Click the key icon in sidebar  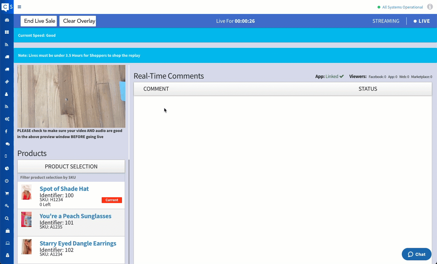(x=7, y=206)
